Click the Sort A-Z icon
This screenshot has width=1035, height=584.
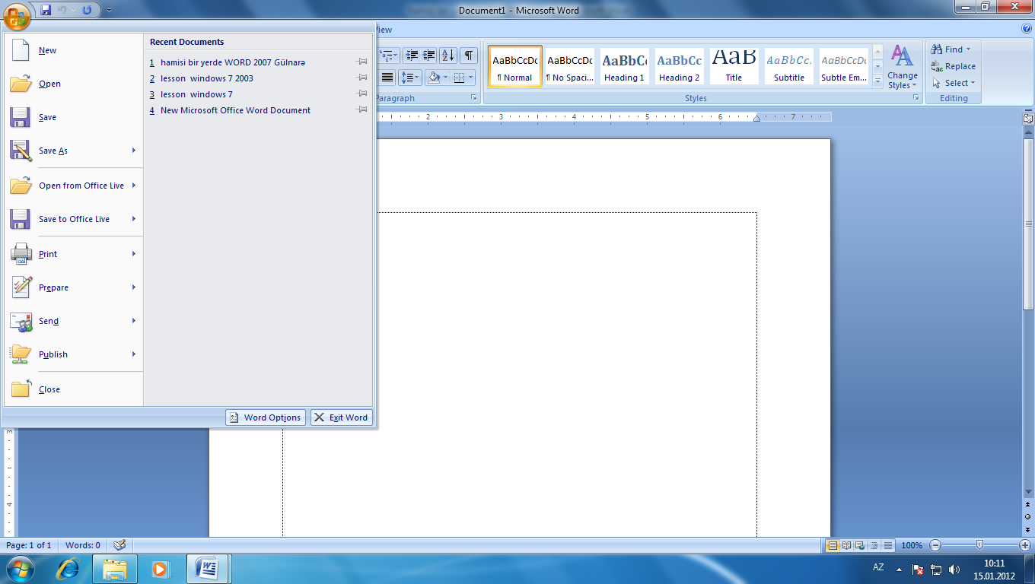(448, 56)
